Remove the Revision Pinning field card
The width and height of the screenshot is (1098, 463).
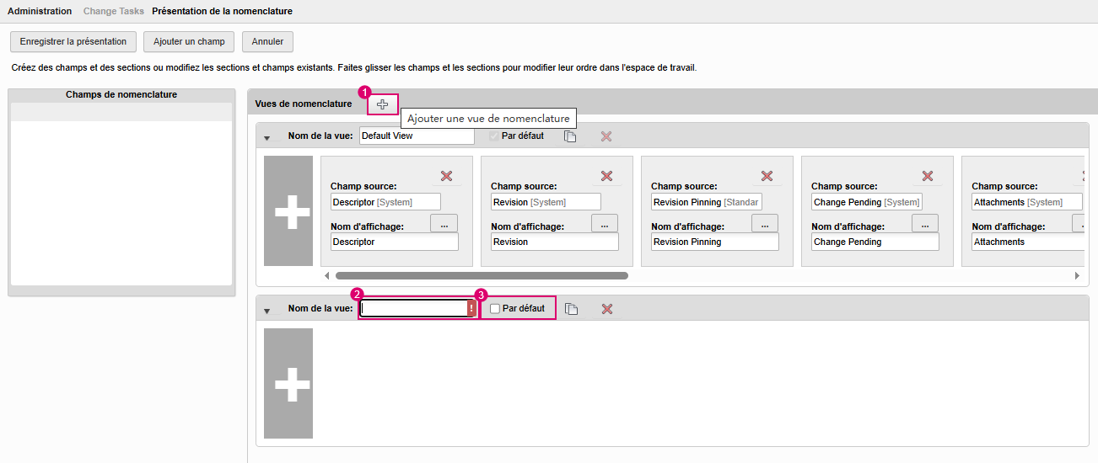click(767, 176)
